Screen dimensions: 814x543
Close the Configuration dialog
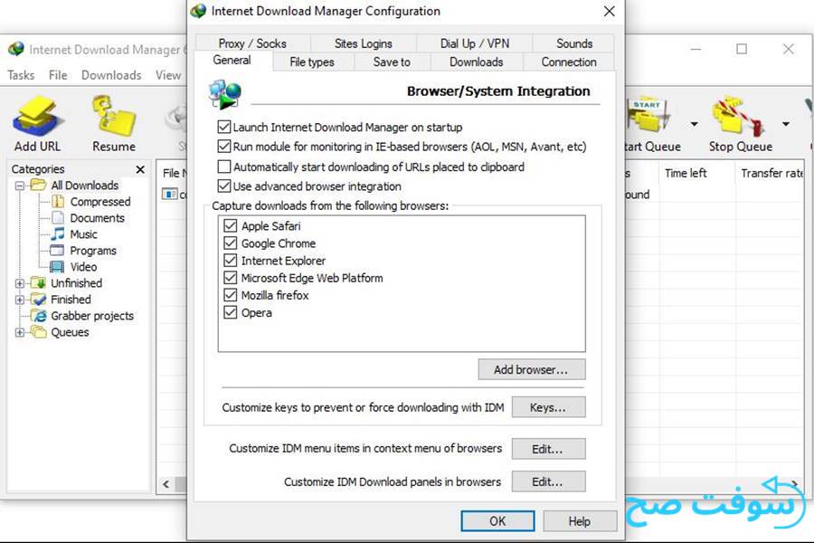click(610, 11)
